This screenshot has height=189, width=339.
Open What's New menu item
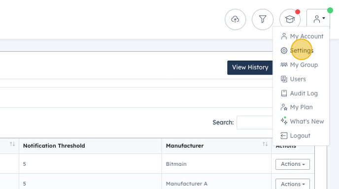[x=302, y=121]
